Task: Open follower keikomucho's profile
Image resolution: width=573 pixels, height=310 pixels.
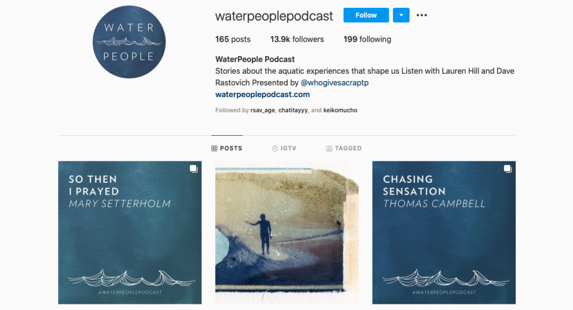Action: [340, 110]
